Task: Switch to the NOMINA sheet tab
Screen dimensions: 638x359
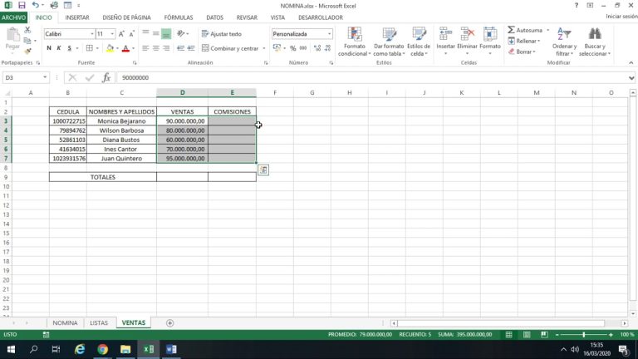Action: point(65,322)
